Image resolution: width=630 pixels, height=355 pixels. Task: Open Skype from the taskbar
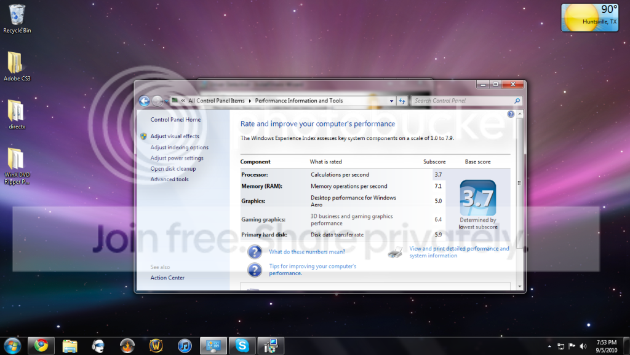[x=242, y=345]
